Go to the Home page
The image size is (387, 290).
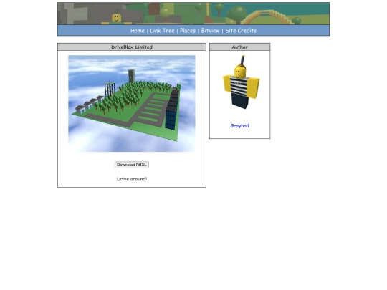pos(138,31)
